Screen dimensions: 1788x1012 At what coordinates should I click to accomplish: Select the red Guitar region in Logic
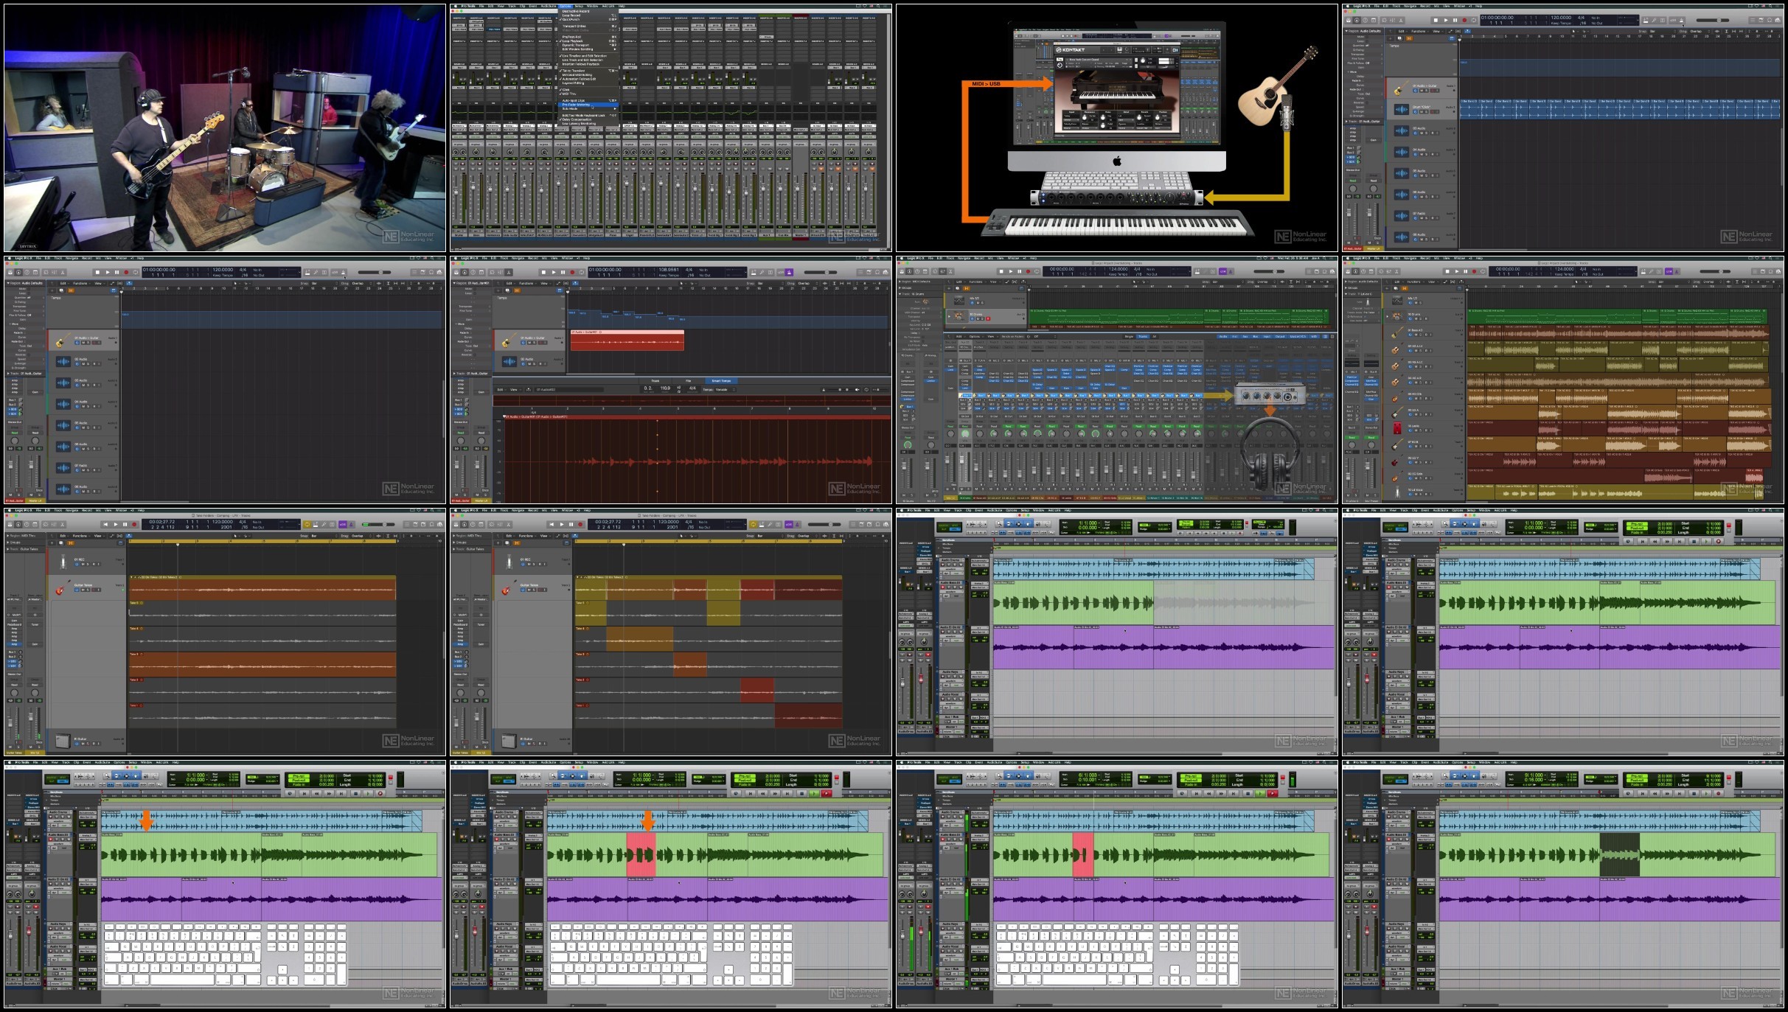tap(627, 341)
